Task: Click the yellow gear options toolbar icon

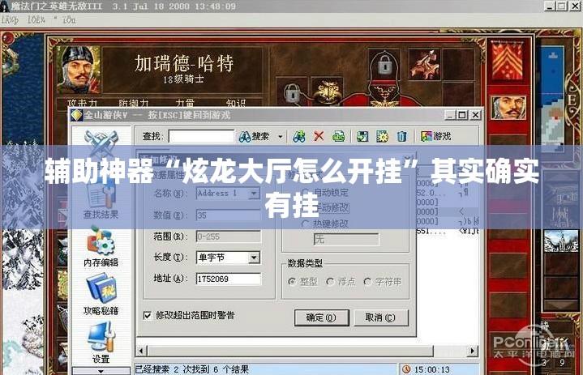Action: (x=382, y=137)
